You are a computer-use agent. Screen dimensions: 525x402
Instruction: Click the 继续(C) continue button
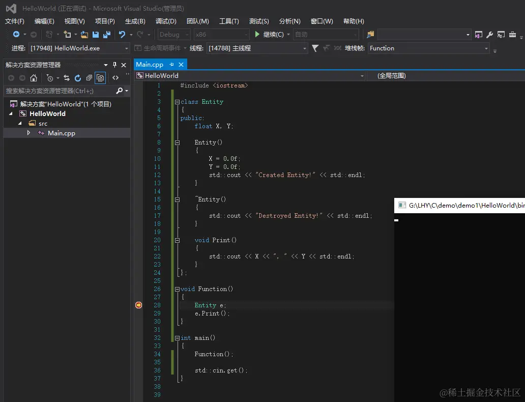click(x=269, y=35)
